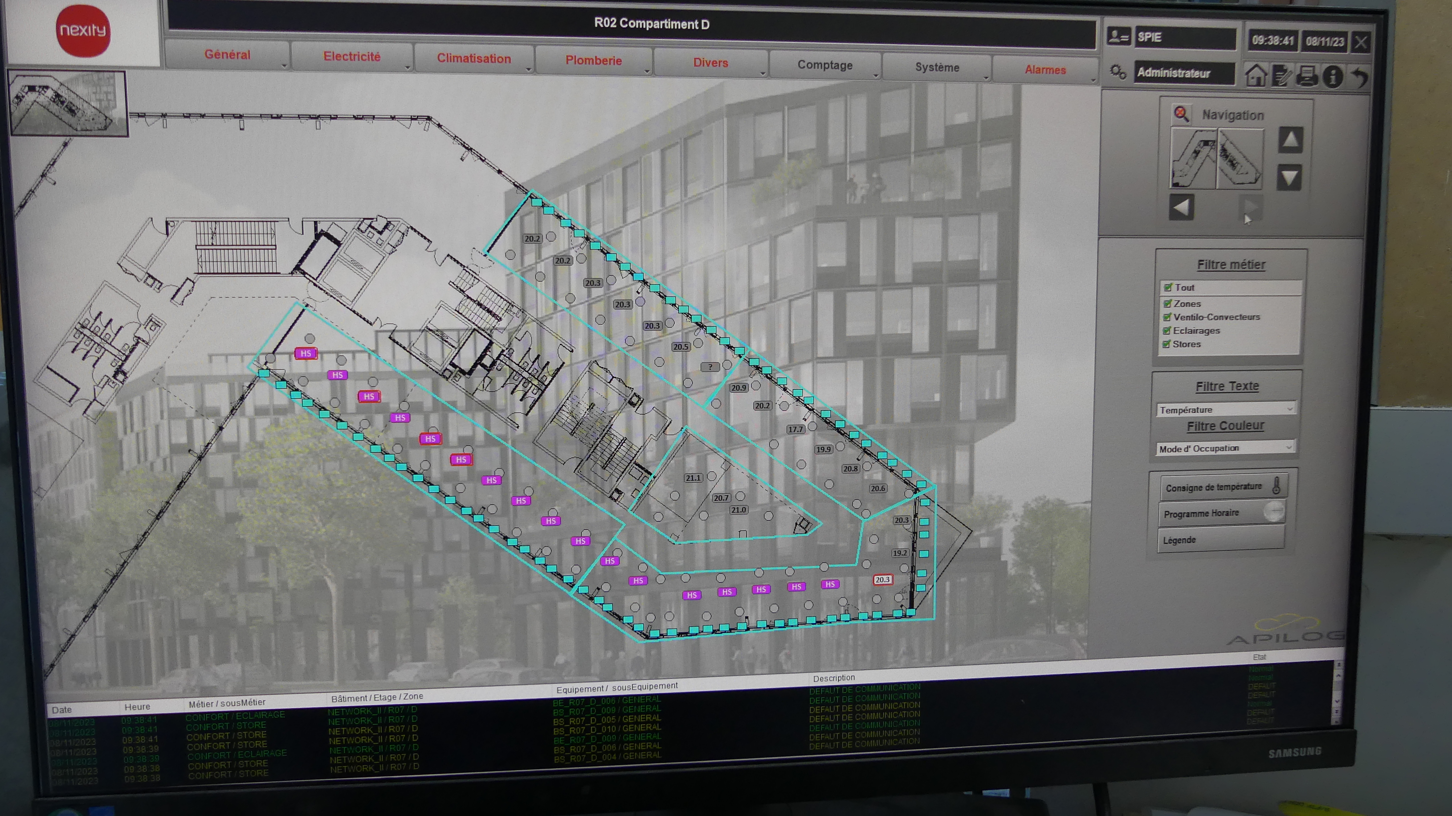
Task: Select the Electricité menu
Action: [x=352, y=56]
